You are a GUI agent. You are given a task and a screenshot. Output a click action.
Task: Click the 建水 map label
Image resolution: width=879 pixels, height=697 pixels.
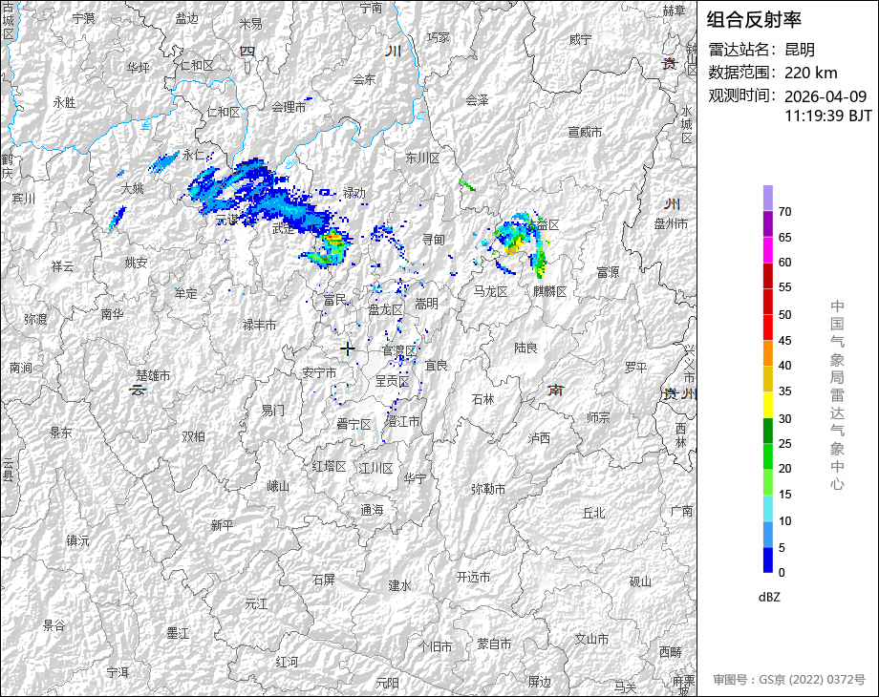pos(399,586)
